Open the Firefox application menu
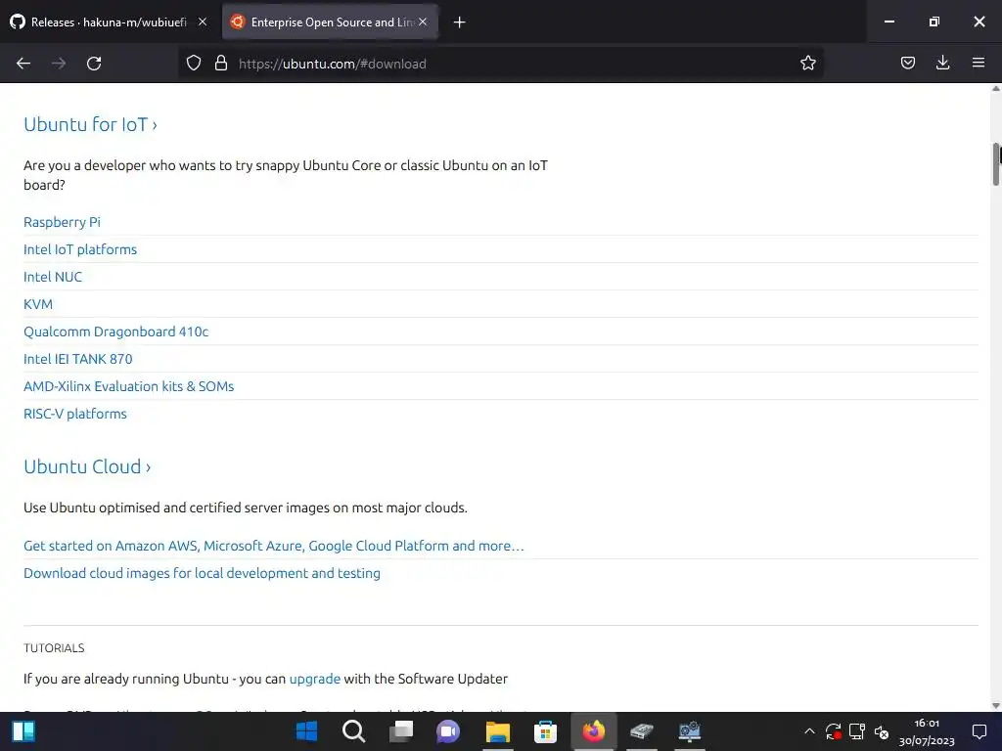The image size is (1002, 751). tap(979, 64)
